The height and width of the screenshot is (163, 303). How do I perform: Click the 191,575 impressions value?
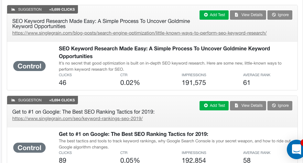pyautogui.click(x=194, y=83)
